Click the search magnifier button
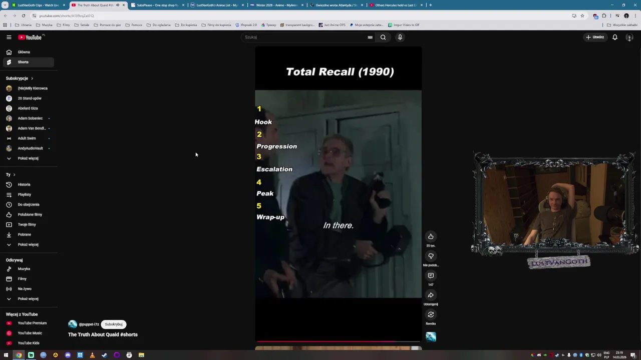Image resolution: width=641 pixels, height=360 pixels. [383, 37]
